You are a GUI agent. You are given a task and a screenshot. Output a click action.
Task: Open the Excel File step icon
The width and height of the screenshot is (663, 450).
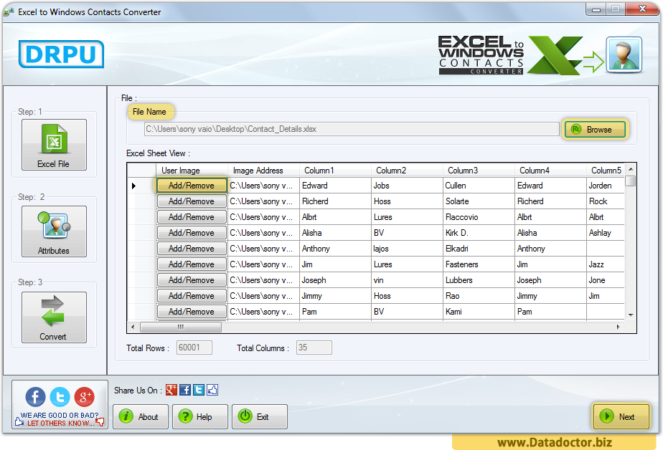pos(54,144)
